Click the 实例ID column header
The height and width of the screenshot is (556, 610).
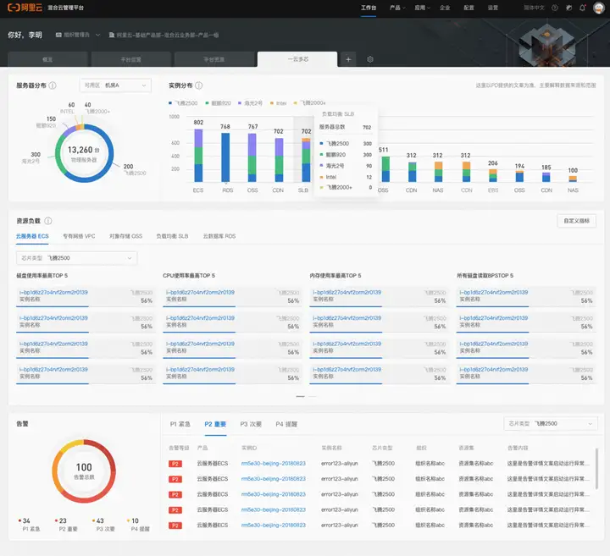pyautogui.click(x=249, y=448)
